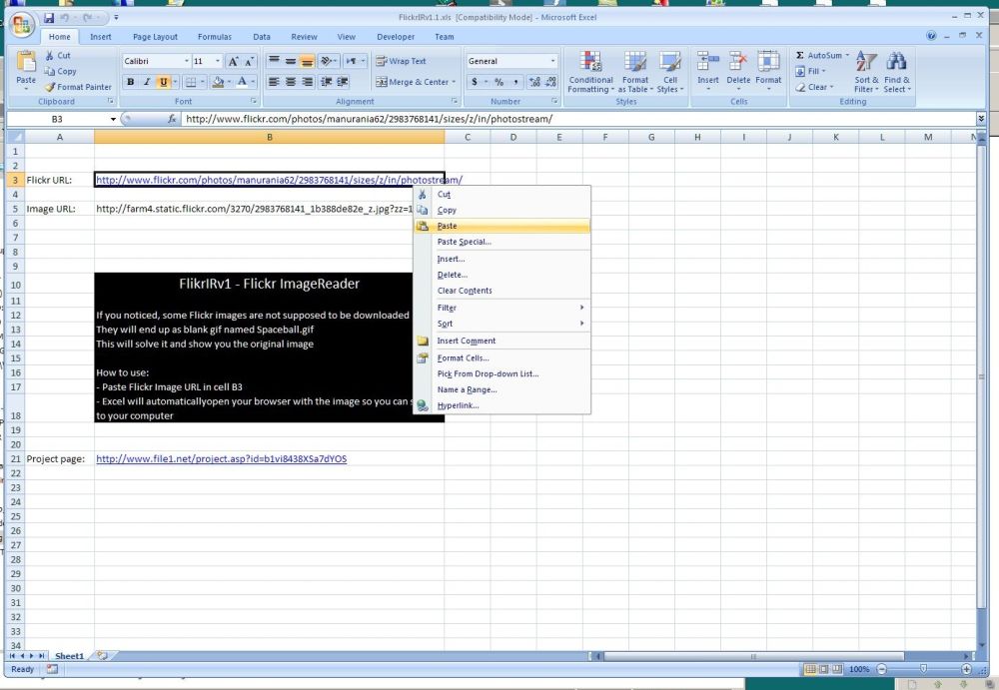Click the Flickr URL hyperlink in B3

279,180
